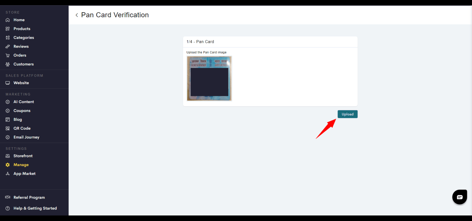Click the uploaded Pan Card image thumbnail
The width and height of the screenshot is (472, 221).
pyautogui.click(x=209, y=78)
